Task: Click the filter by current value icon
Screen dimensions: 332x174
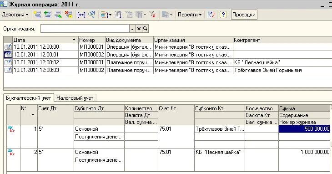Action: click(129, 15)
